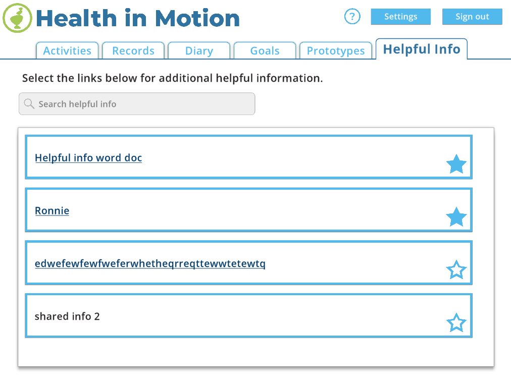
Task: Open the Prototypes tab
Action: pyautogui.click(x=336, y=51)
